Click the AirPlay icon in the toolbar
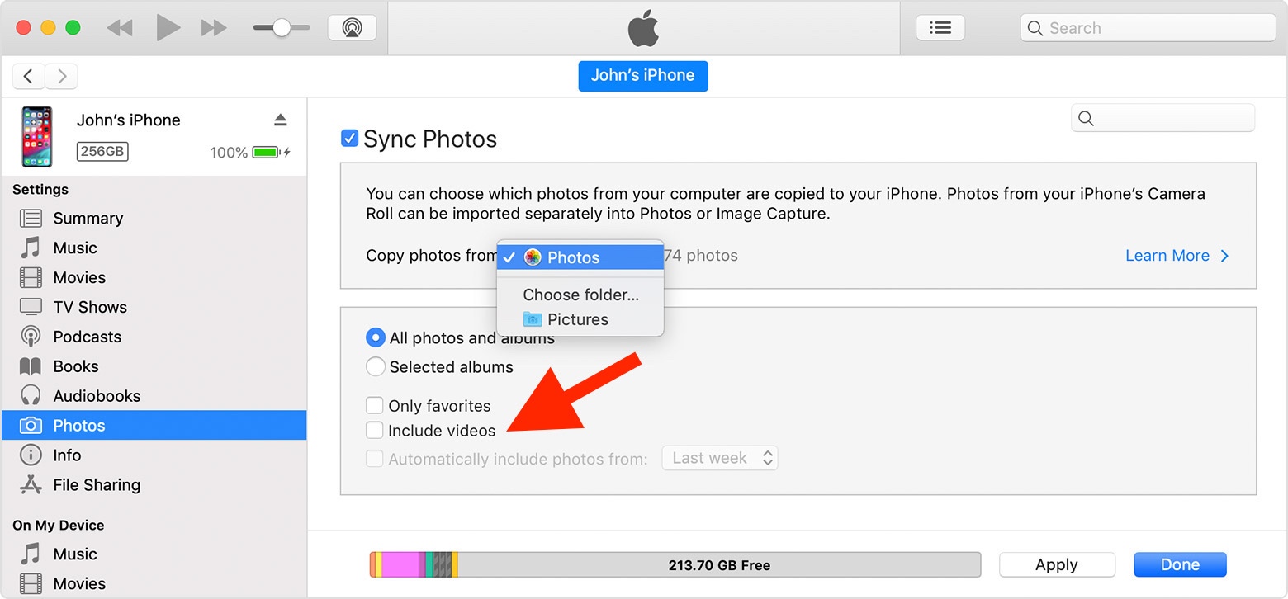This screenshot has height=599, width=1288. [352, 26]
